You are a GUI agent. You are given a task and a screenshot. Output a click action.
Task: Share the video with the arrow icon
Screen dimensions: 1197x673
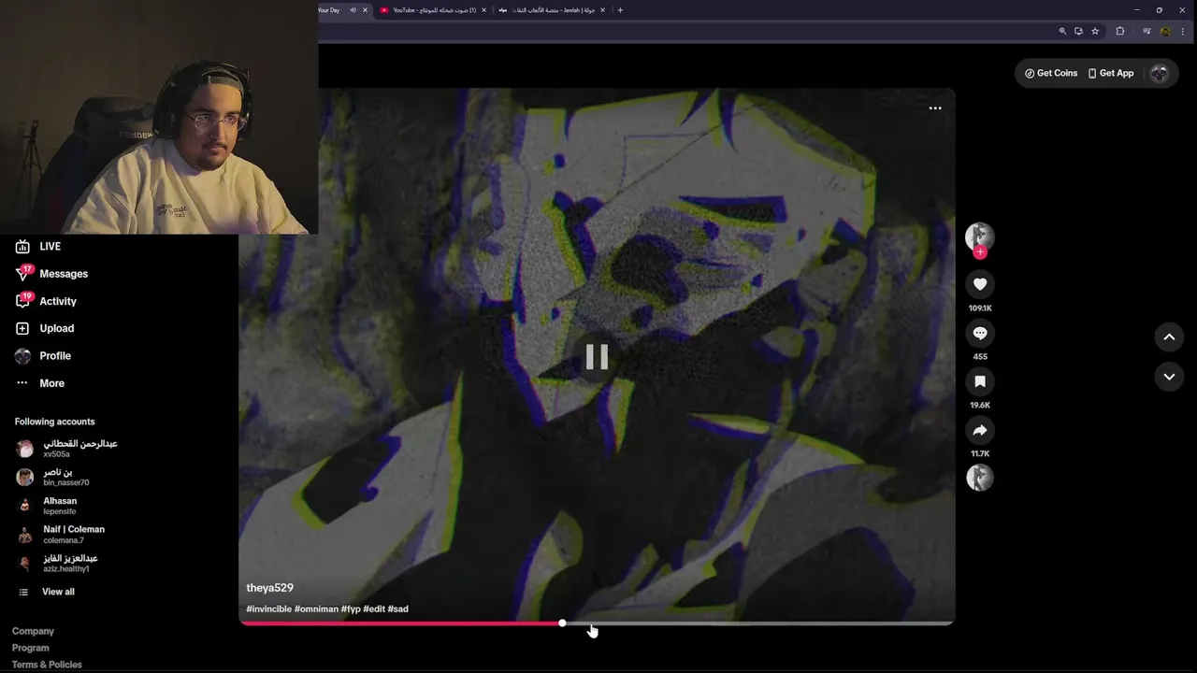click(980, 430)
